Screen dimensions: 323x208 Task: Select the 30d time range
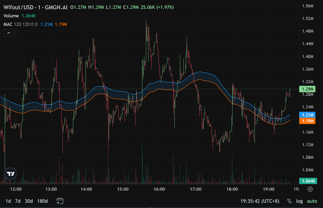click(x=29, y=201)
